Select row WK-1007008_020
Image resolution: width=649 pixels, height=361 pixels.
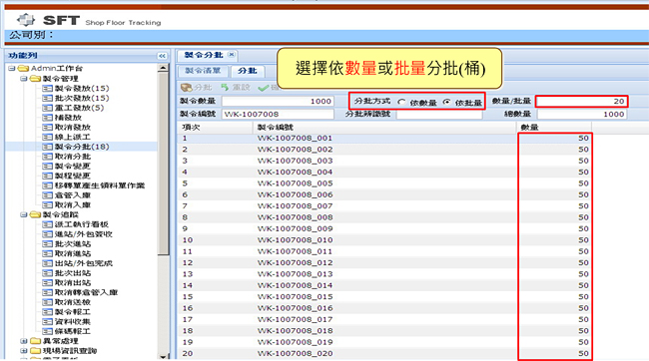point(385,354)
